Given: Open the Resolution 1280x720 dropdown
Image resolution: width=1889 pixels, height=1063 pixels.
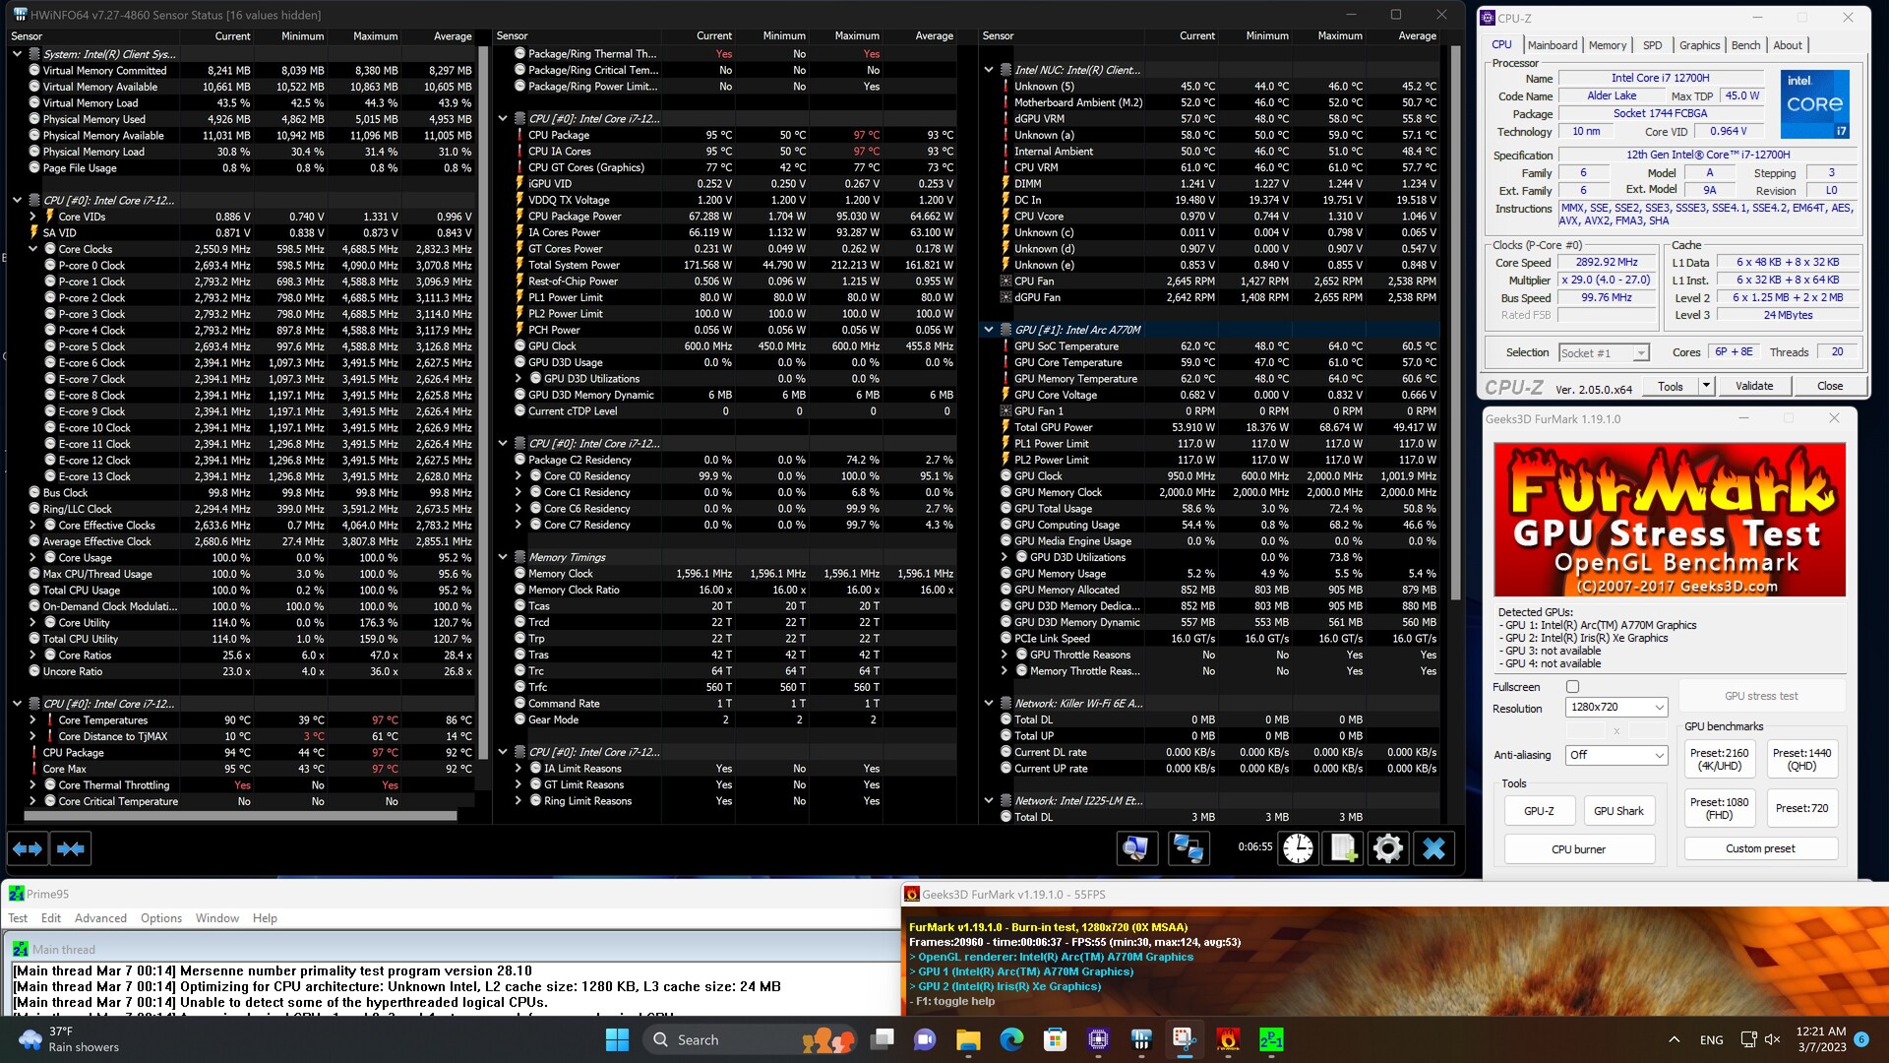Looking at the screenshot, I should coord(1617,708).
